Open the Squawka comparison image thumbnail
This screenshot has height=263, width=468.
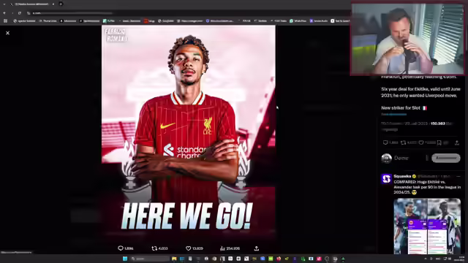point(427,226)
